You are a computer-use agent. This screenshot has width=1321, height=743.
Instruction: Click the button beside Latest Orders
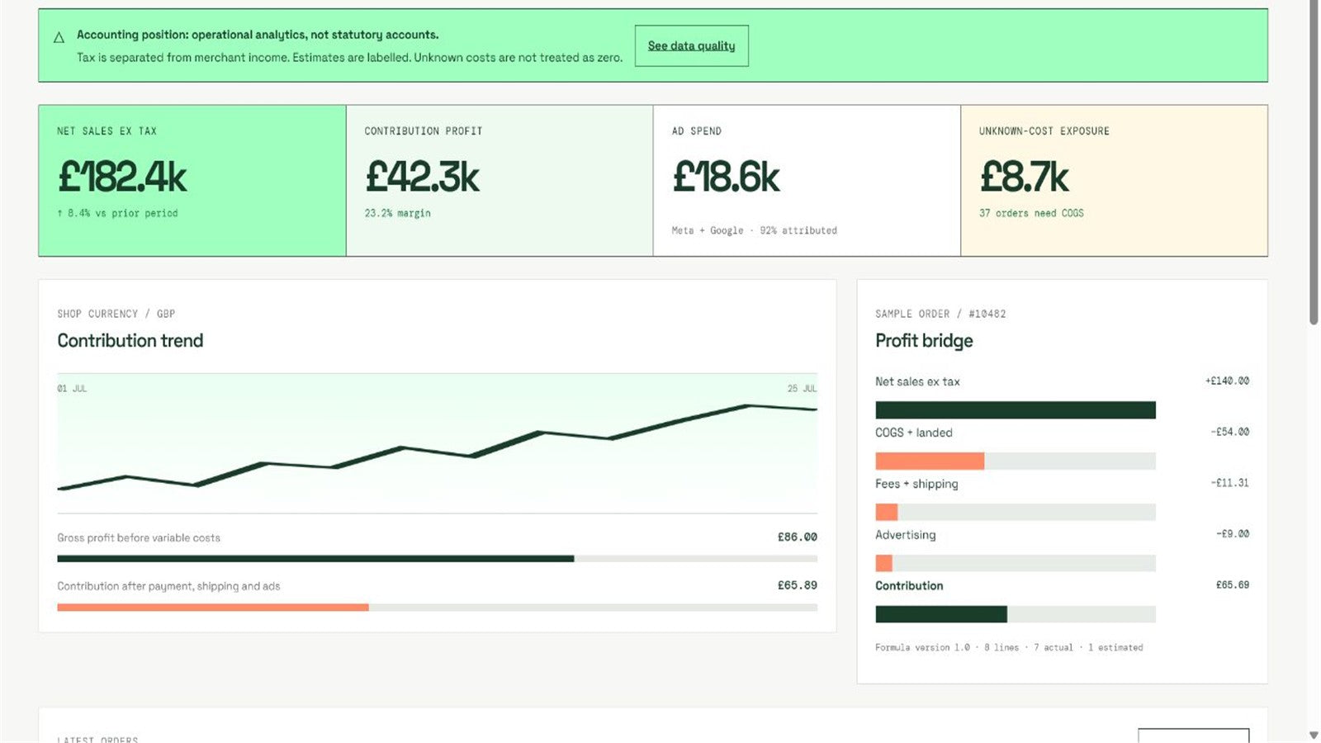pyautogui.click(x=1193, y=736)
